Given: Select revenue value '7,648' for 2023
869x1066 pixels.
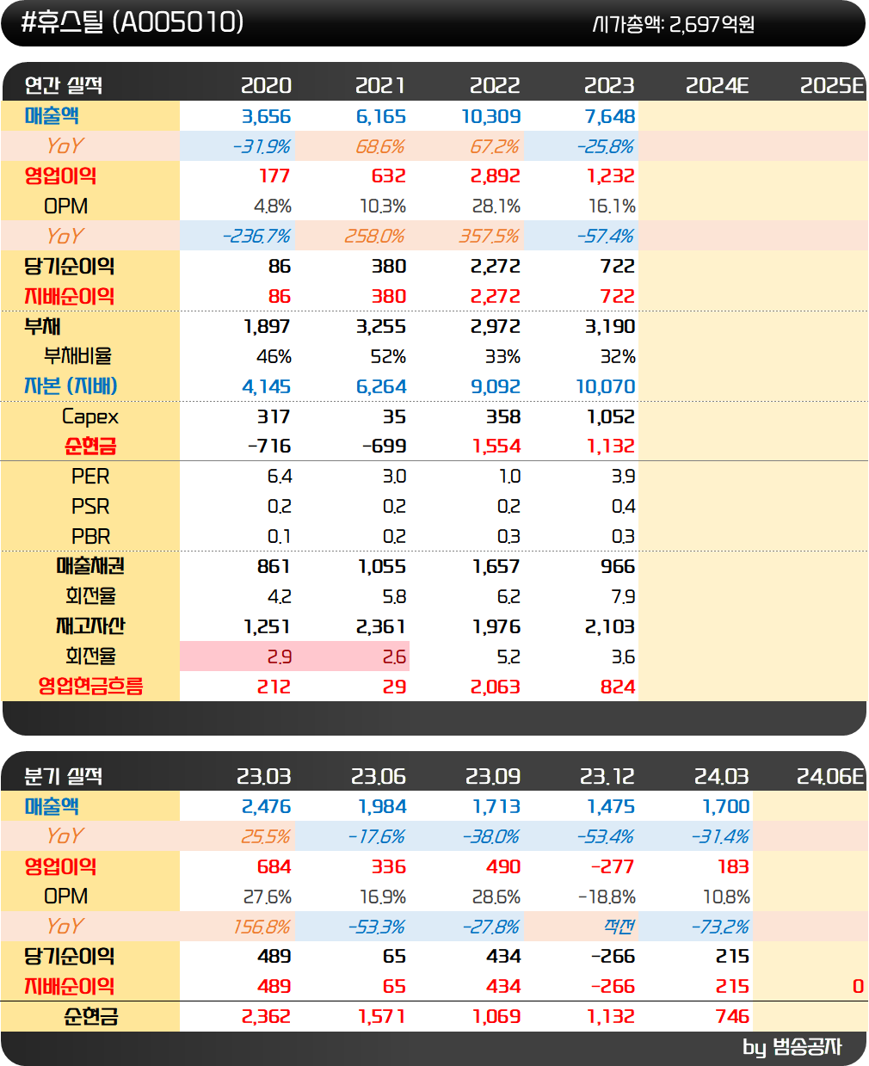Looking at the screenshot, I should [x=610, y=116].
